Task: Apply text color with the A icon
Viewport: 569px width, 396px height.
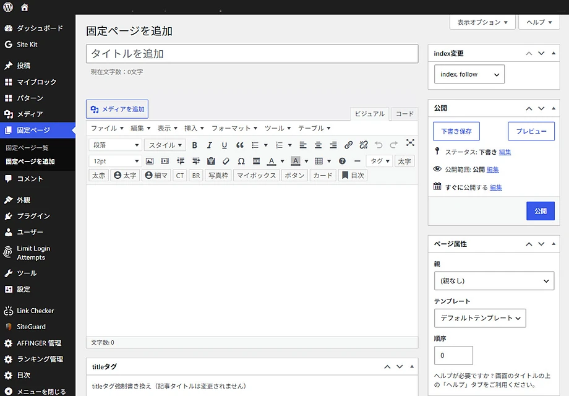Action: click(x=272, y=161)
